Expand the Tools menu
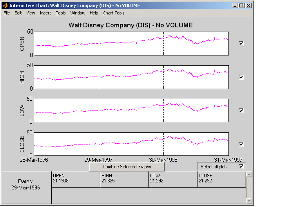 [61, 13]
